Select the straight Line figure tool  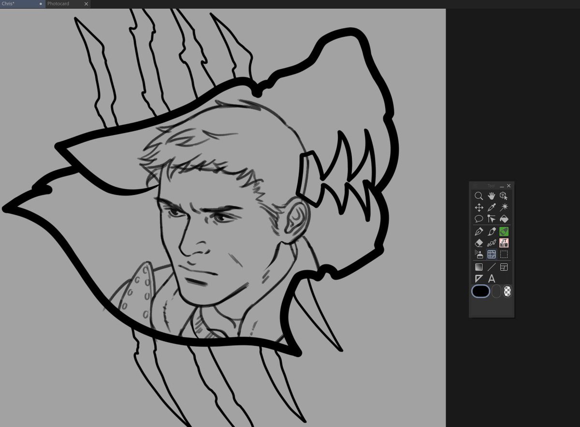click(492, 267)
